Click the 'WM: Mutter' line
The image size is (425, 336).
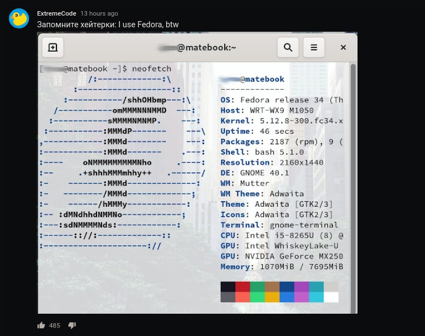pyautogui.click(x=245, y=183)
